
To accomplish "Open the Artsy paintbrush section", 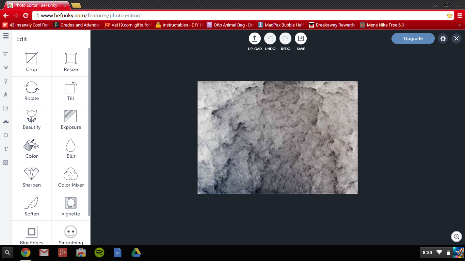I will pyautogui.click(x=6, y=94).
